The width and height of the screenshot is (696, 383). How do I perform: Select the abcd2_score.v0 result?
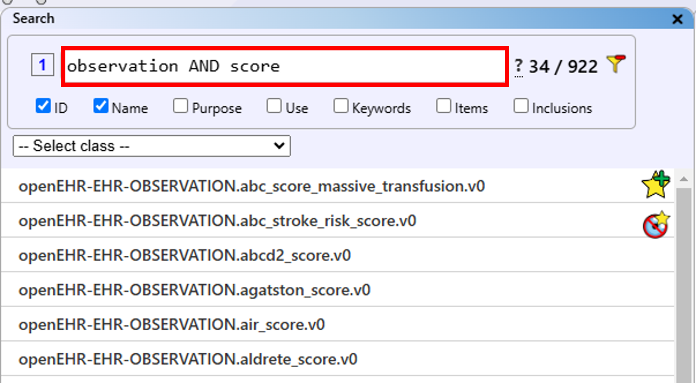click(x=184, y=255)
